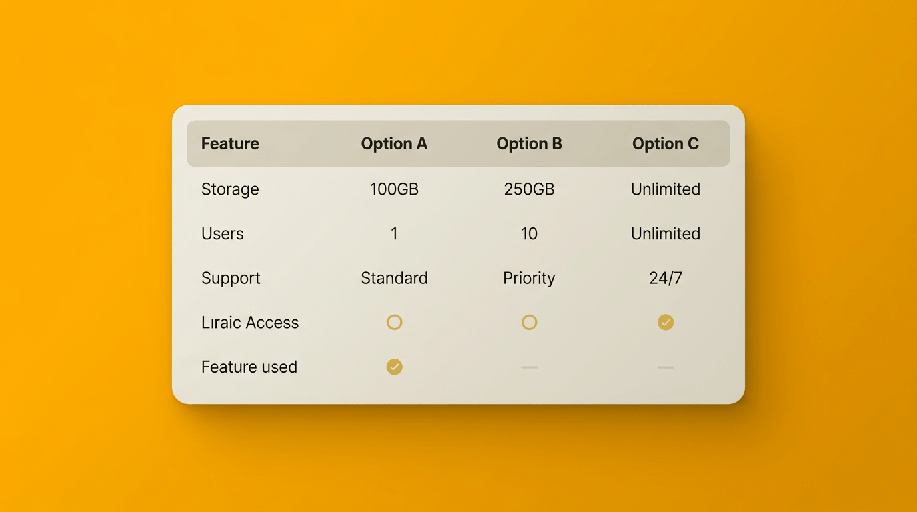This screenshot has width=917, height=512.
Task: Click the Priority support value
Action: [x=529, y=278]
